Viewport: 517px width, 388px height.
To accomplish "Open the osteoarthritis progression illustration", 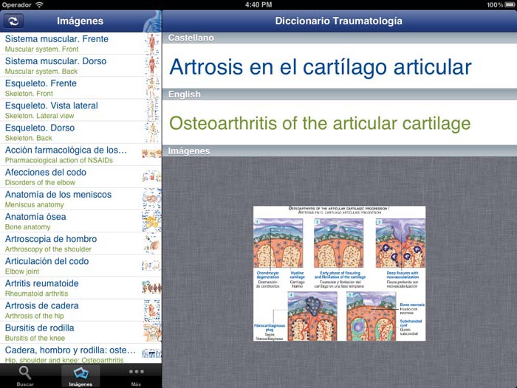I will point(339,274).
